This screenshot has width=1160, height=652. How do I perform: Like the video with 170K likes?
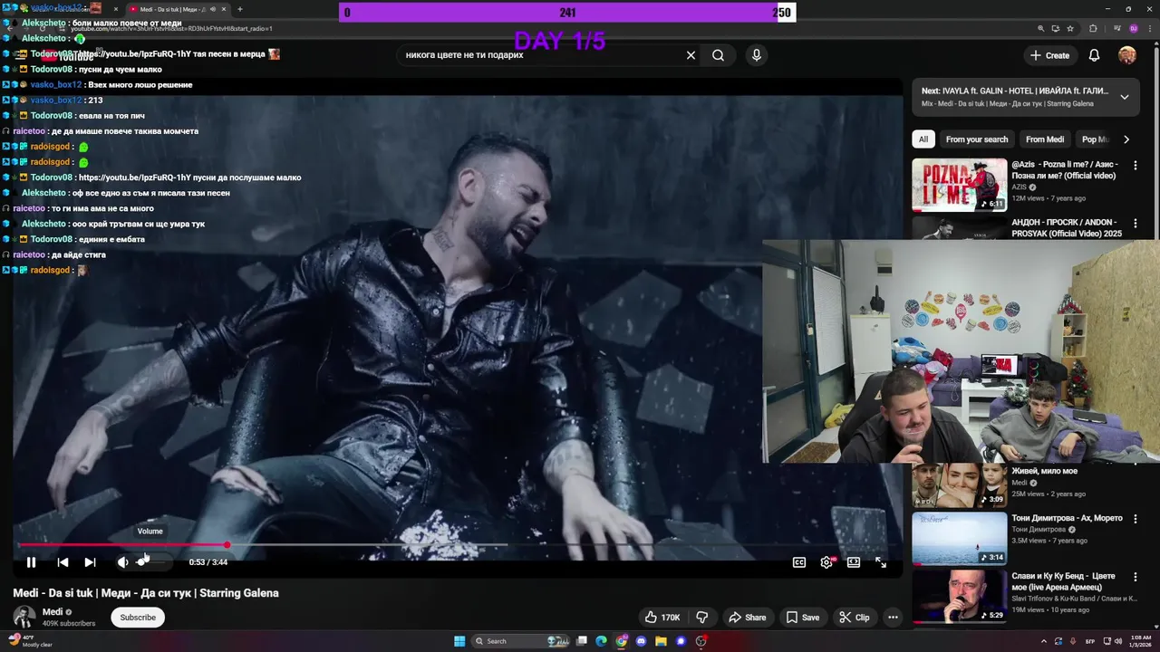(662, 618)
